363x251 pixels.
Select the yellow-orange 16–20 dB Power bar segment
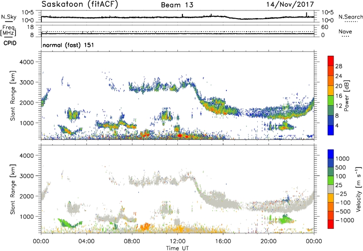point(331,91)
